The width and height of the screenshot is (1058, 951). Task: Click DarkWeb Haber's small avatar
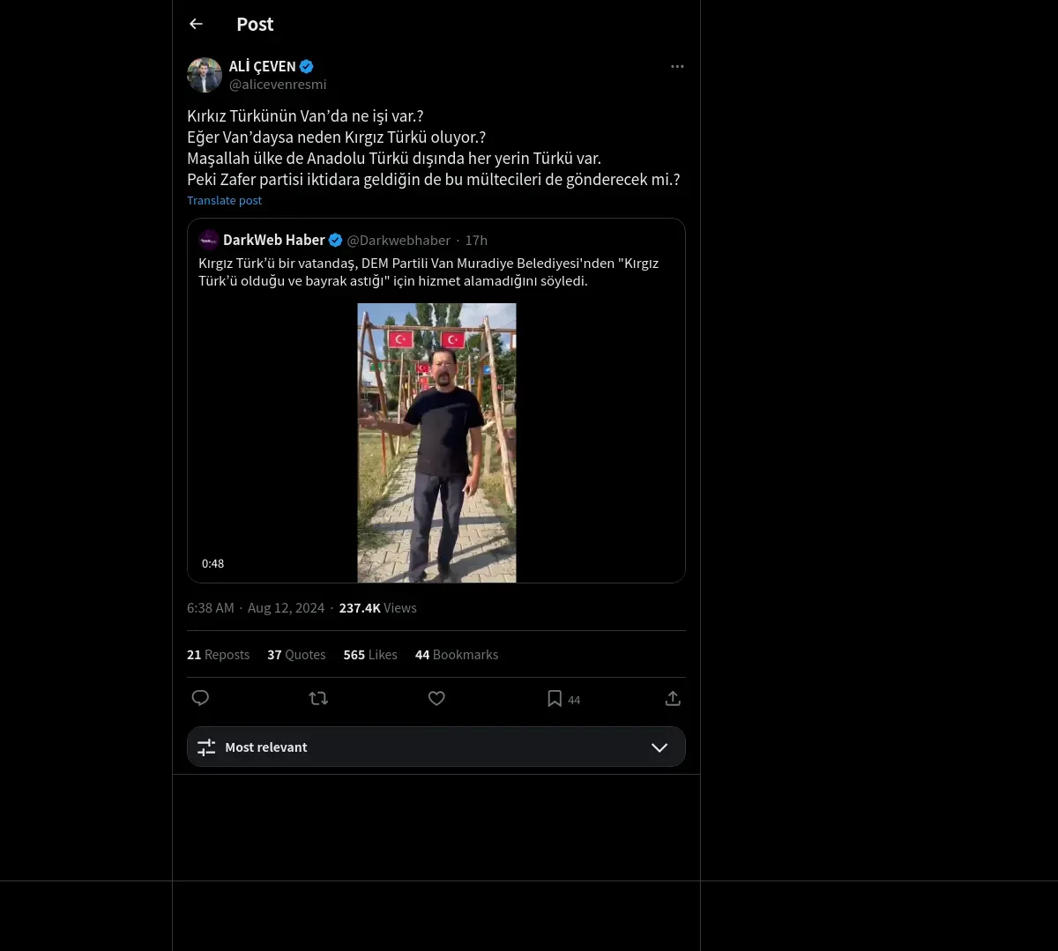(x=209, y=240)
